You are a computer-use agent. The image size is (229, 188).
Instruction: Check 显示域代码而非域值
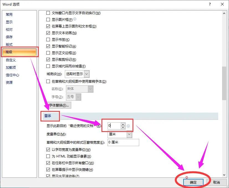click(x=49, y=66)
